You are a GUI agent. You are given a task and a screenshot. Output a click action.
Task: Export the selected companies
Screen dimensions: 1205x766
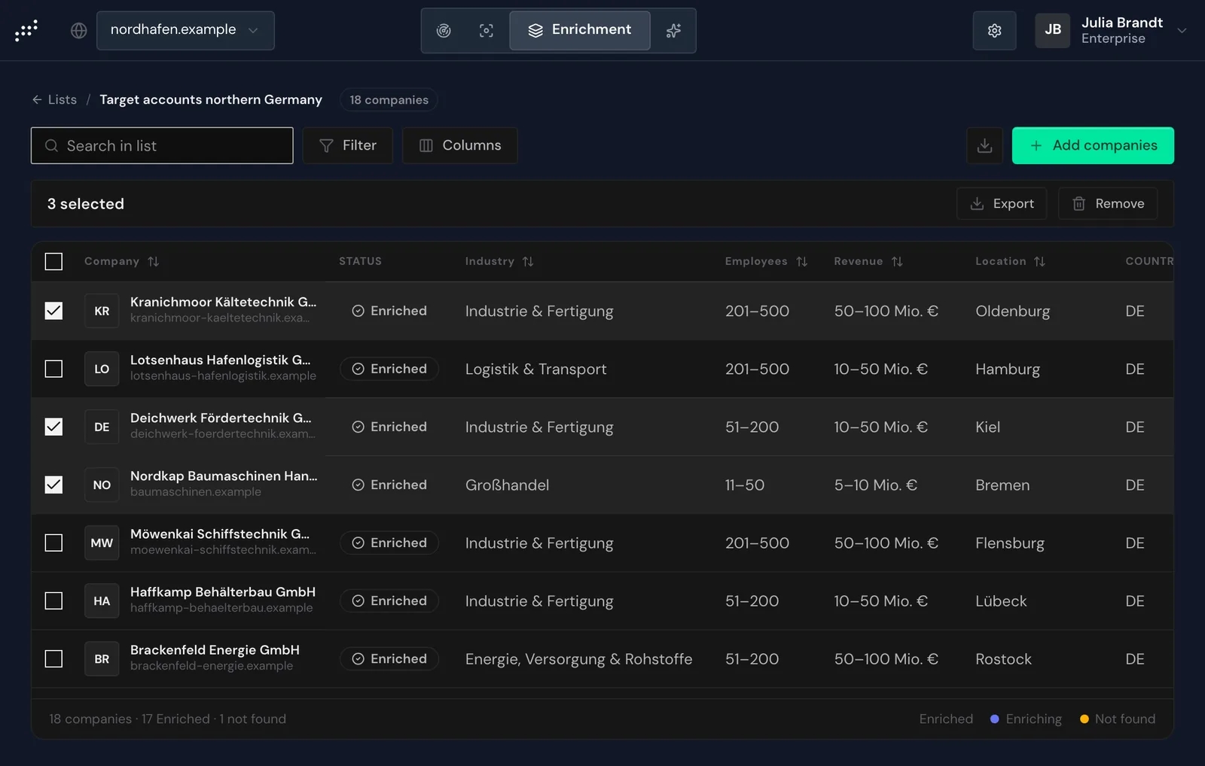(x=1002, y=203)
